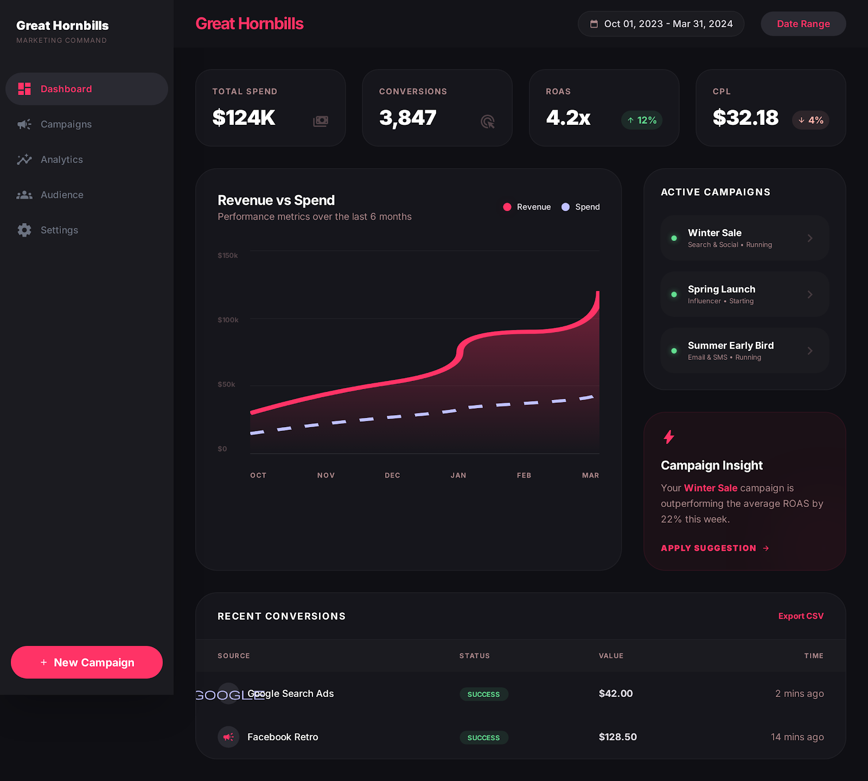Click Apply Suggestion link
Viewport: 868px width, 781px height.
pos(715,548)
